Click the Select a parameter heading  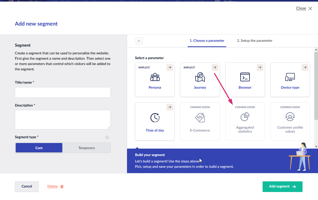click(149, 58)
